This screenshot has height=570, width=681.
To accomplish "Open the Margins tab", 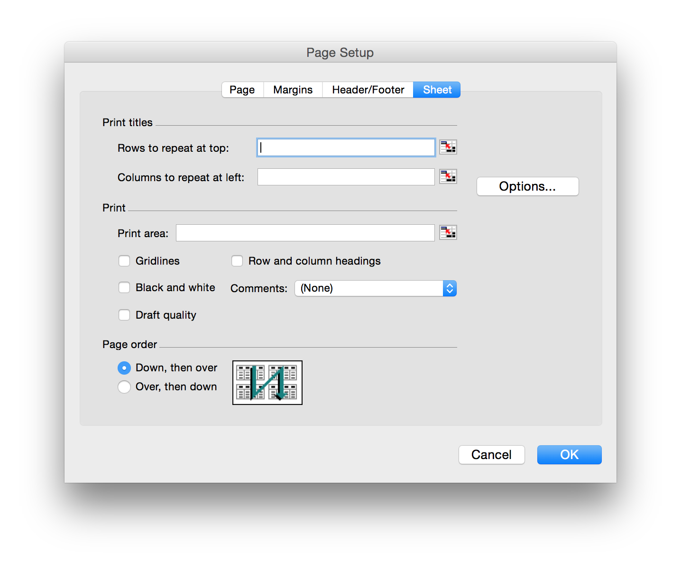I will [x=293, y=90].
